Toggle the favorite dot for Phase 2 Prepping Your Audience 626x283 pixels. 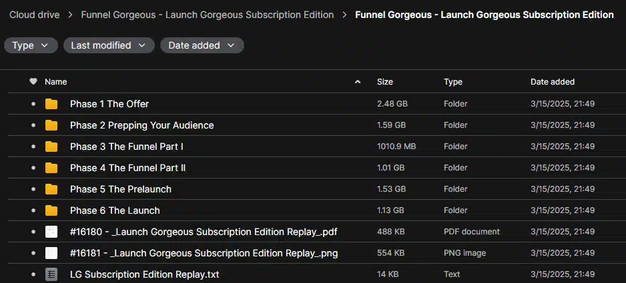[x=33, y=125]
